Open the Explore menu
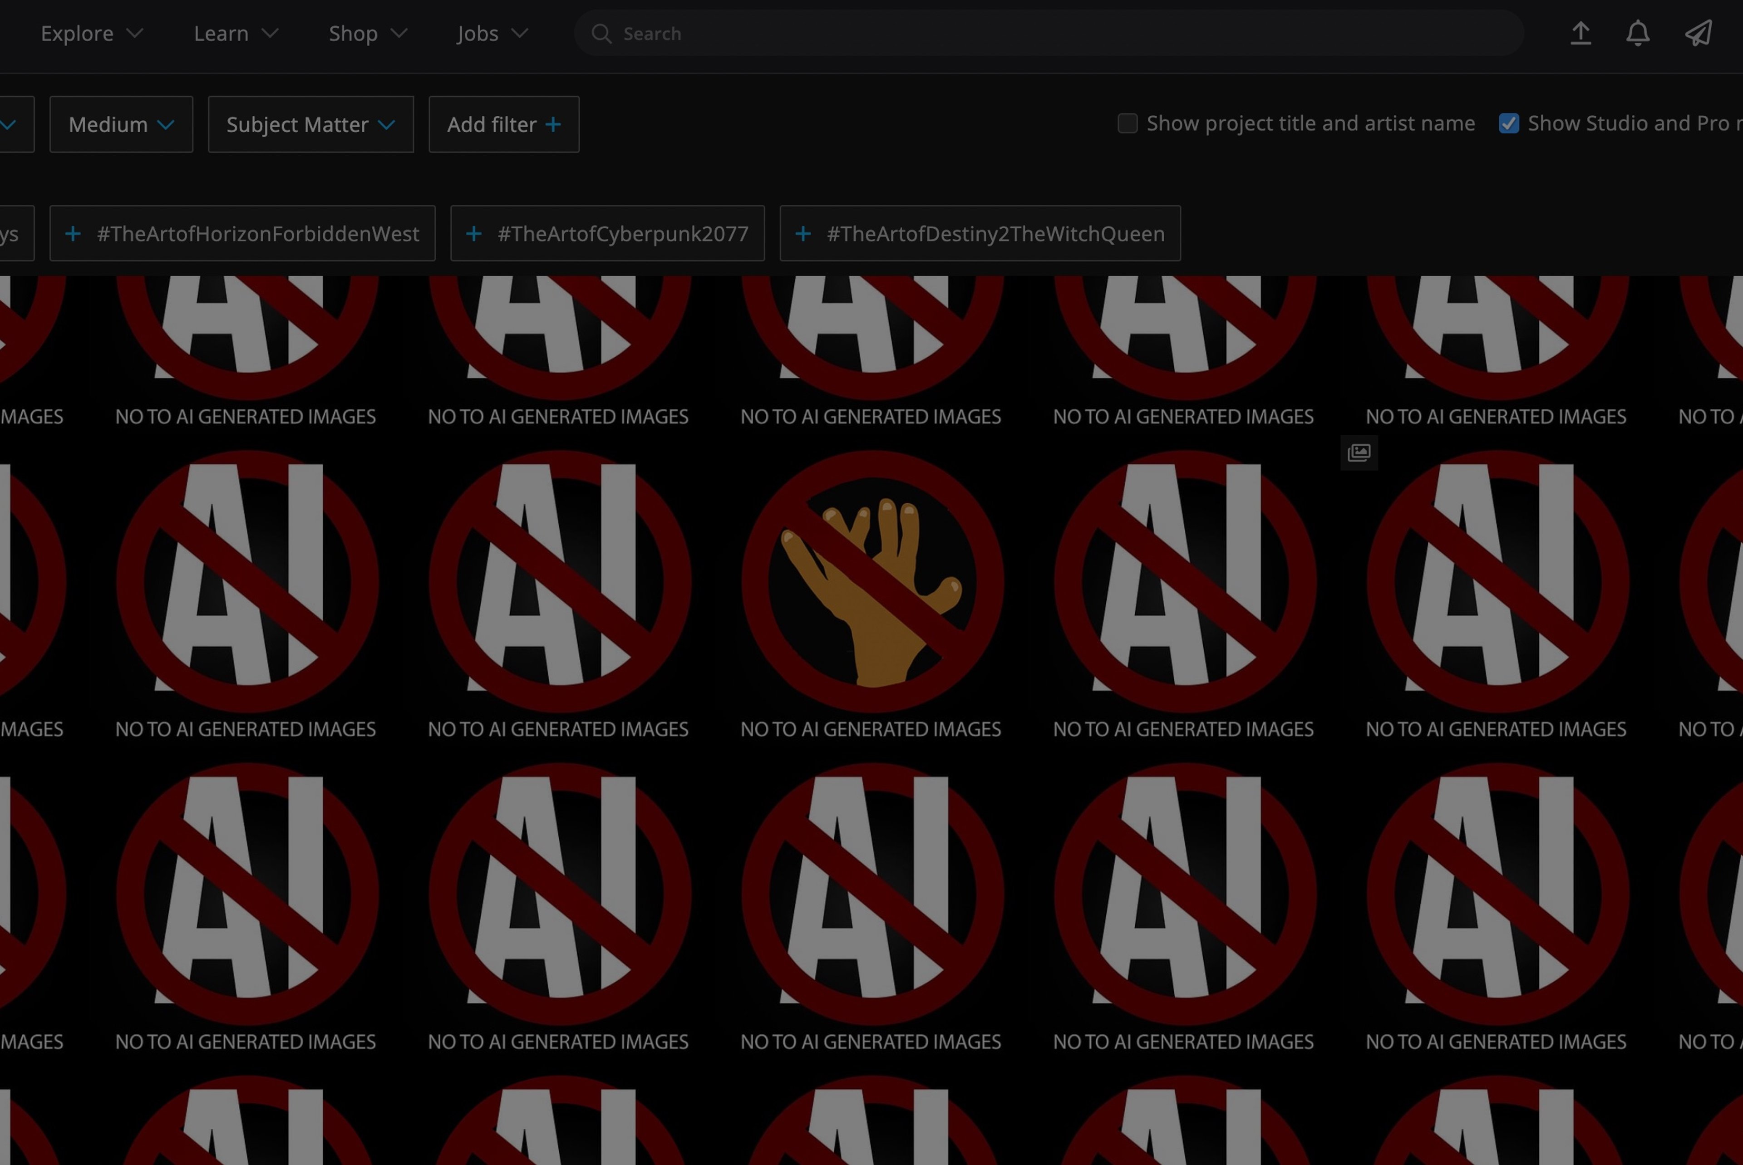Screen dimensions: 1743x1165 [x=91, y=34]
